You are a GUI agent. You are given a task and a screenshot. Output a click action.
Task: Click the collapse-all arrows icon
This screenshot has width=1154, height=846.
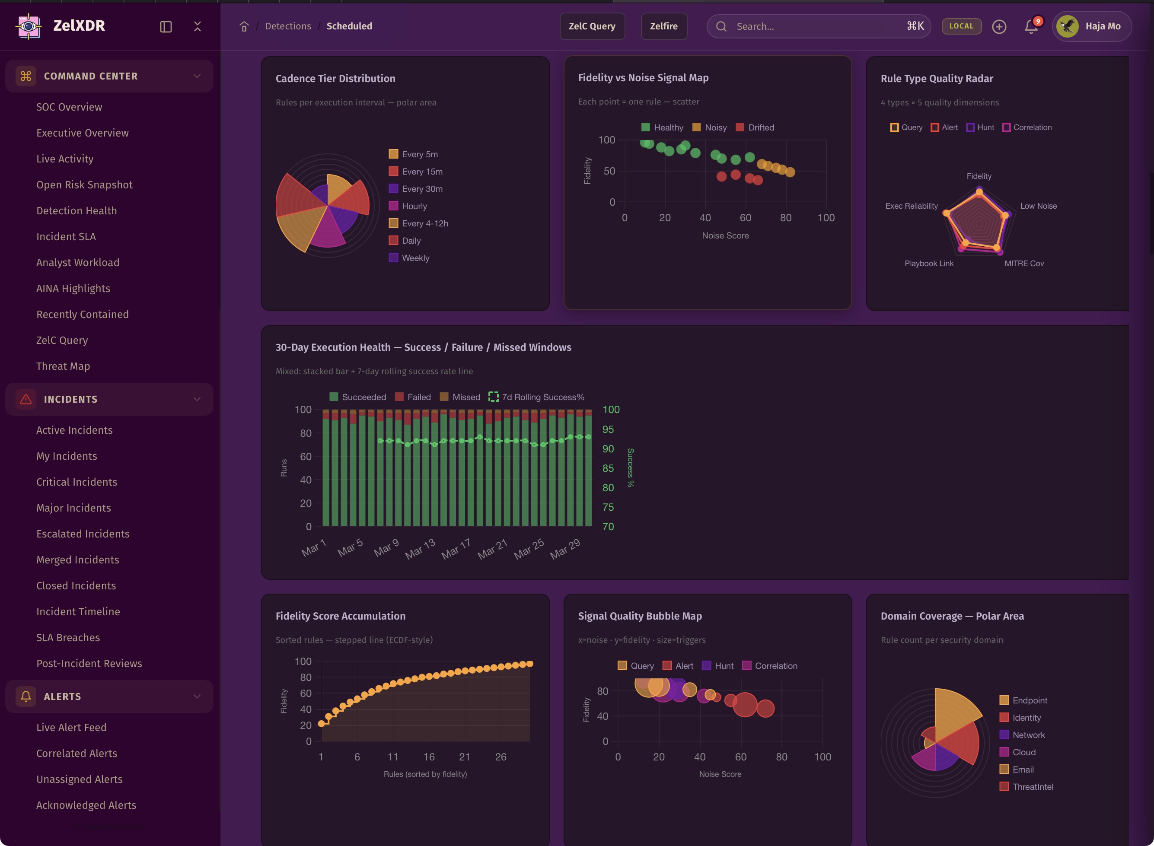click(197, 27)
